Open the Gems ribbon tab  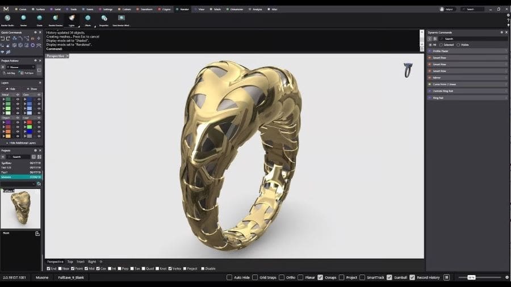88,9
